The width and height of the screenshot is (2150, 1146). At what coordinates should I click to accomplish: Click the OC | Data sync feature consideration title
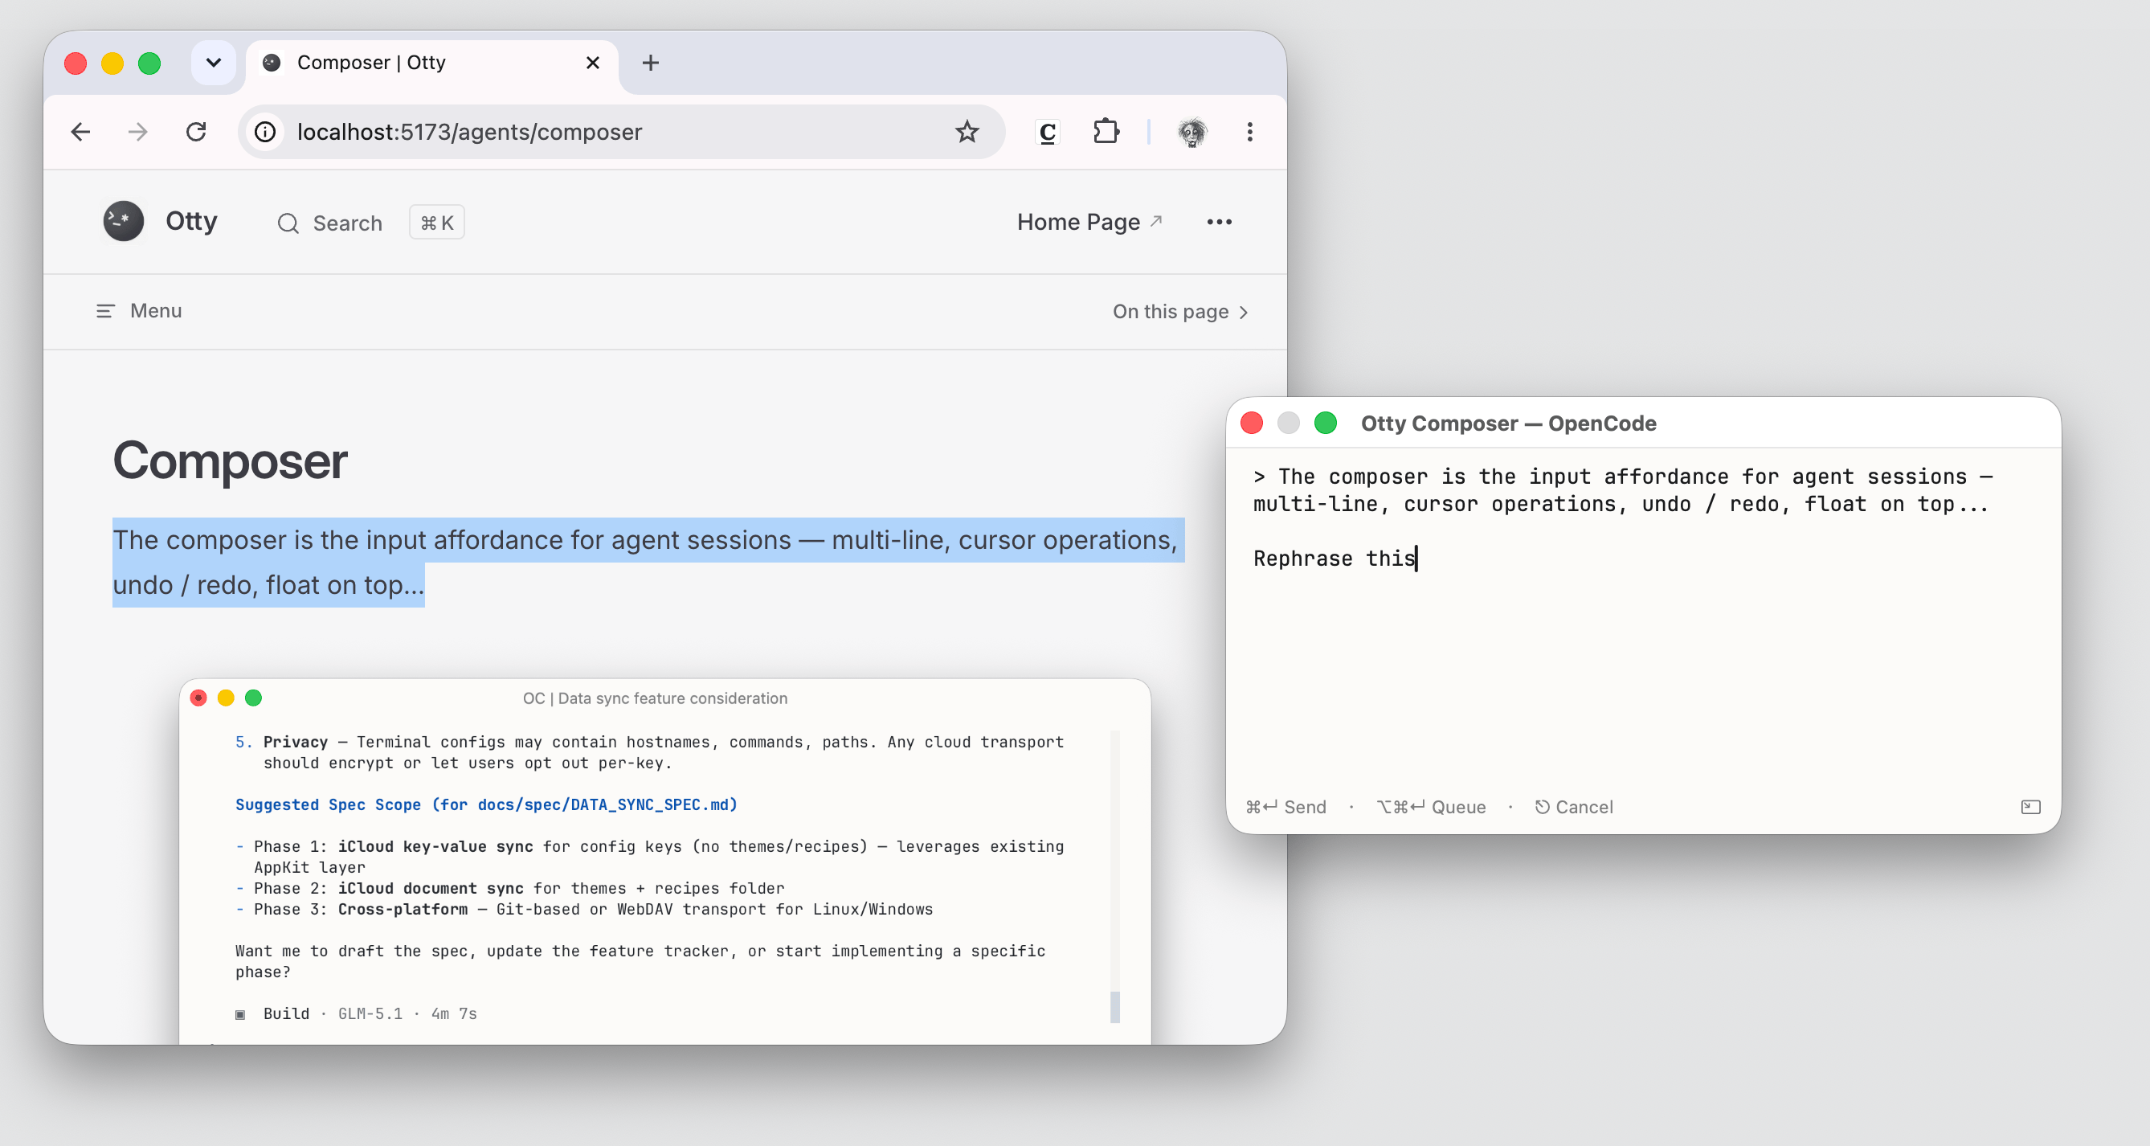coord(655,698)
